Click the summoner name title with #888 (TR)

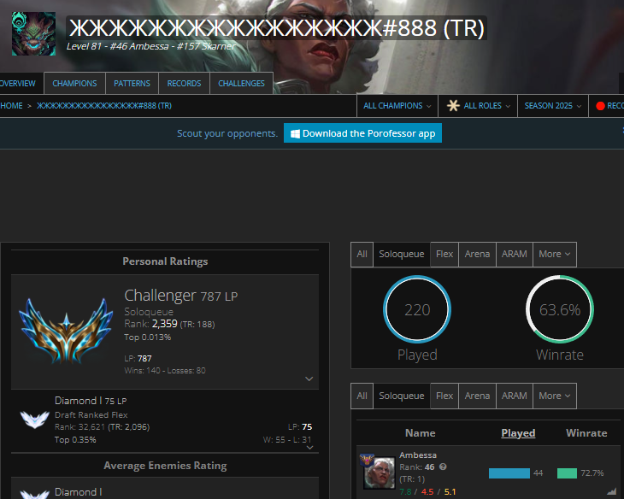pos(277,28)
